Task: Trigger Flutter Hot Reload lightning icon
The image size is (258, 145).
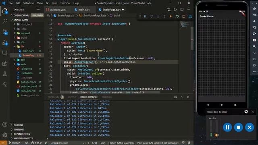Action: (171, 17)
